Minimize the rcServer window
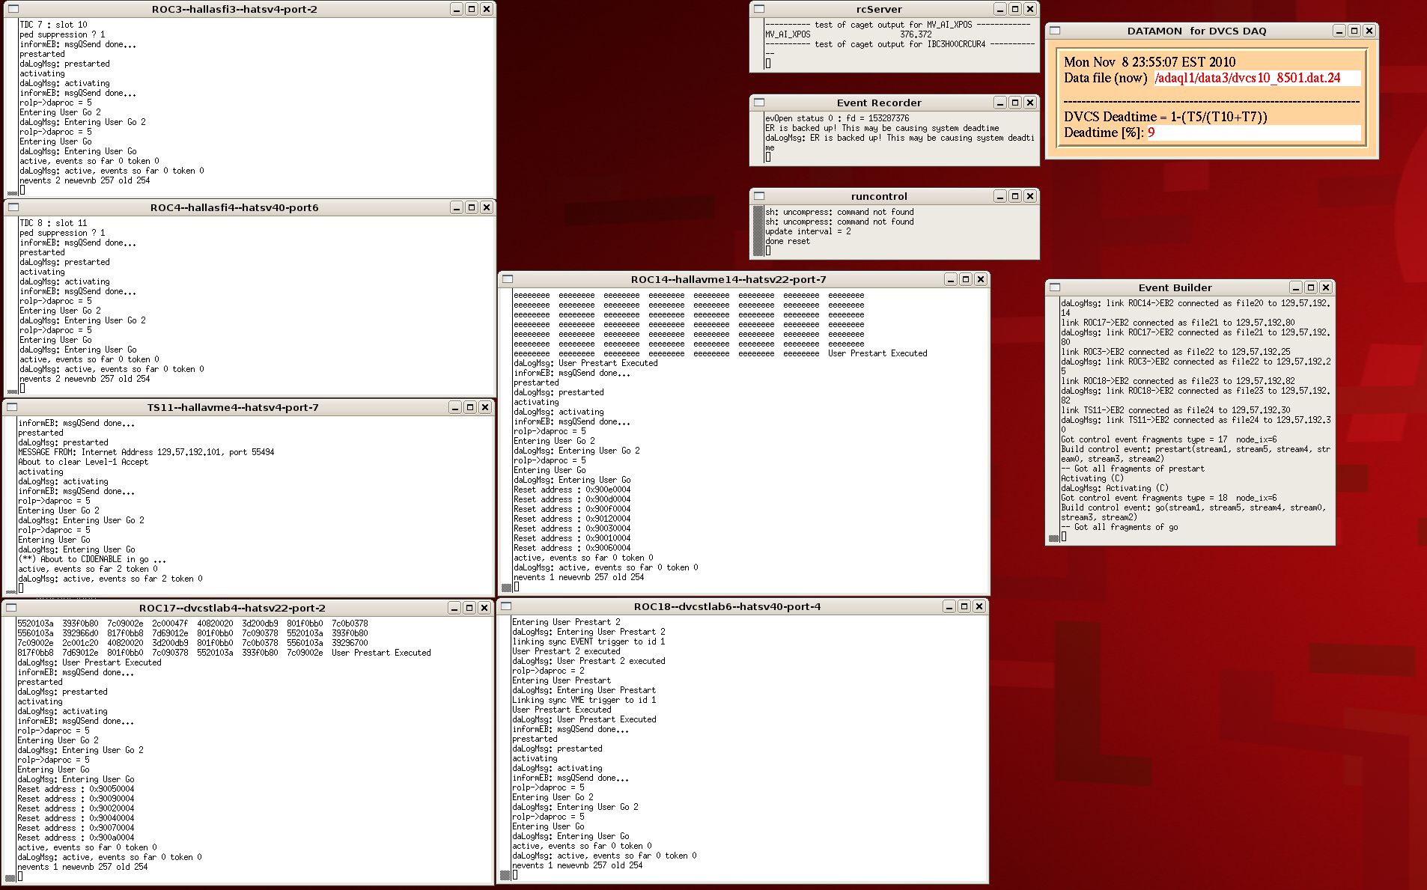 1000,9
